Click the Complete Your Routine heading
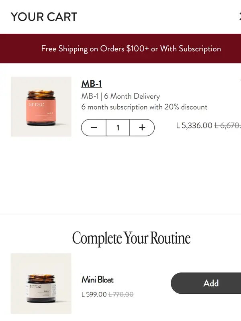This screenshot has width=241, height=321. [x=131, y=238]
